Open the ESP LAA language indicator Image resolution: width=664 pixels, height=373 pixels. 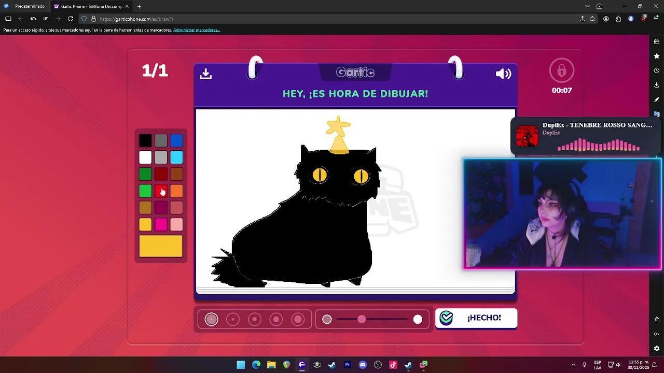[x=598, y=365]
